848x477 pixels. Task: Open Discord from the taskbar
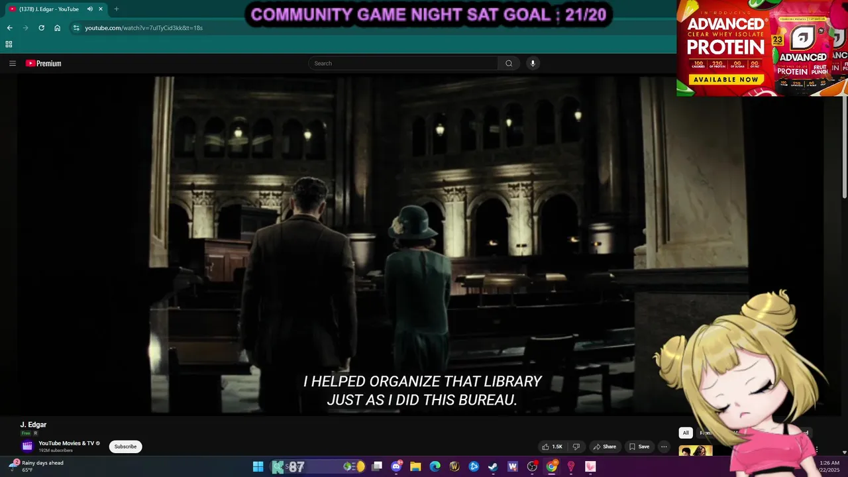(x=396, y=467)
